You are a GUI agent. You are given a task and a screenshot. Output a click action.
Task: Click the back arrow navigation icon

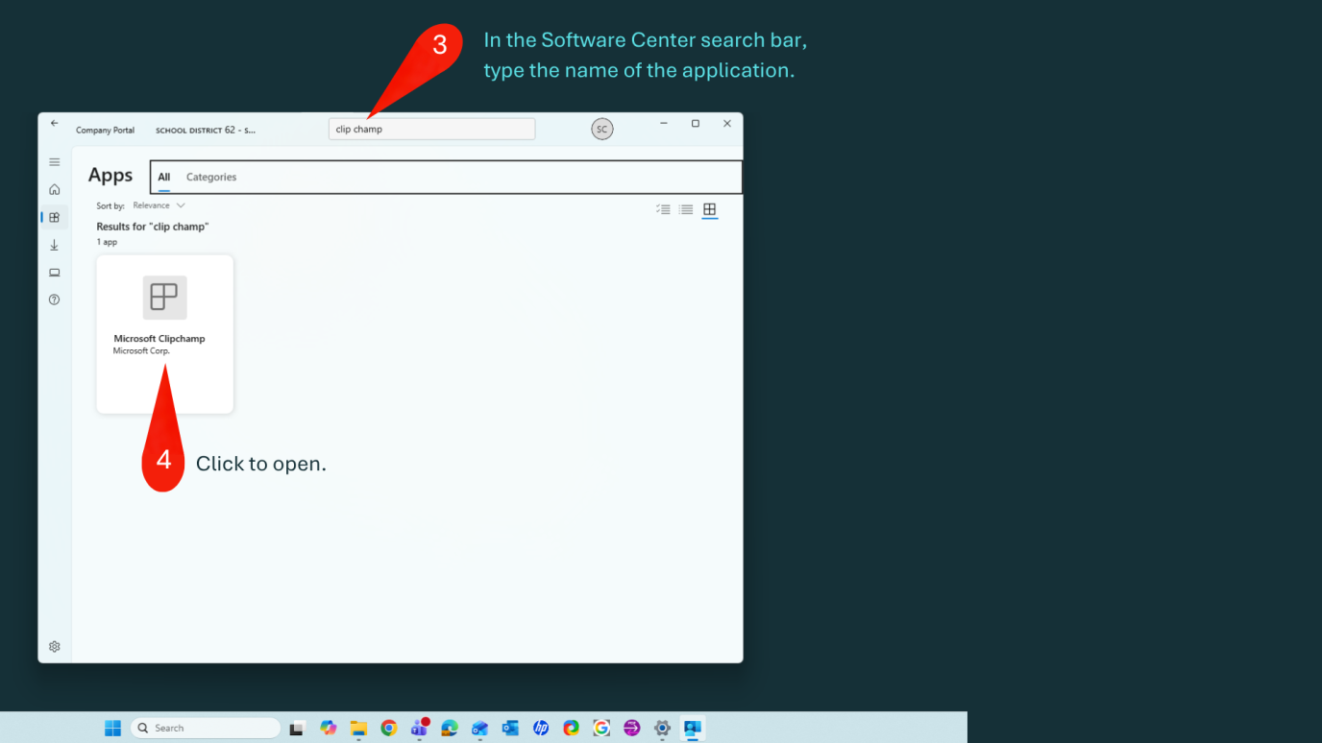click(54, 123)
